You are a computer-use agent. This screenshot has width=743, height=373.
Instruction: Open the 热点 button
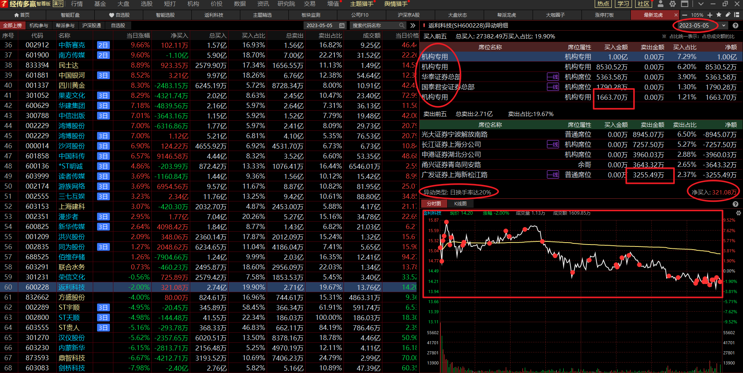coord(603,4)
